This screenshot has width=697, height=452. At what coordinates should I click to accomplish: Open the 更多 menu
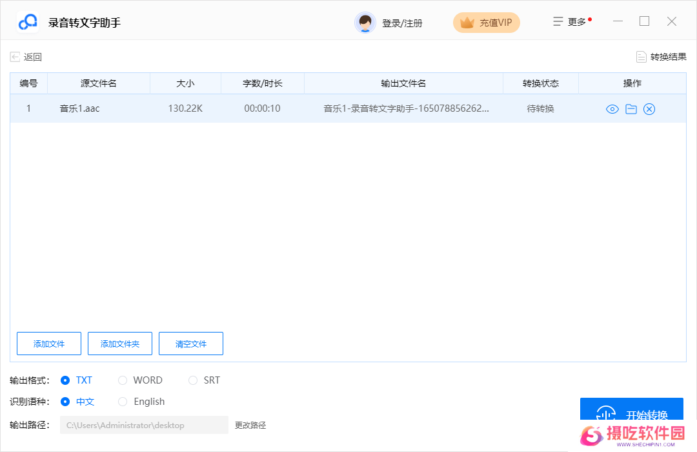[572, 22]
